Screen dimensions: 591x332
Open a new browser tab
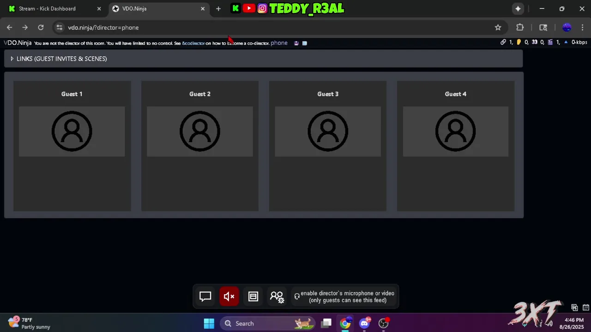point(218,9)
